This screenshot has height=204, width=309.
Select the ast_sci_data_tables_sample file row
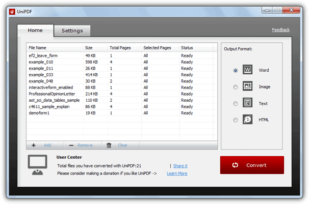[121, 100]
